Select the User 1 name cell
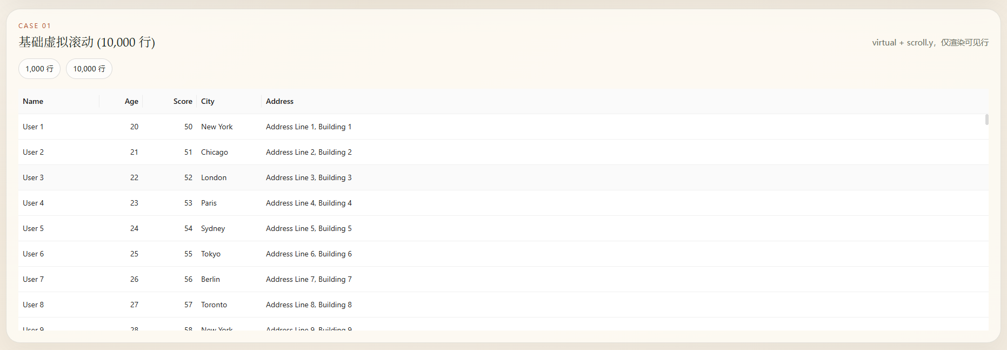Viewport: 1007px width, 350px height. coord(59,127)
